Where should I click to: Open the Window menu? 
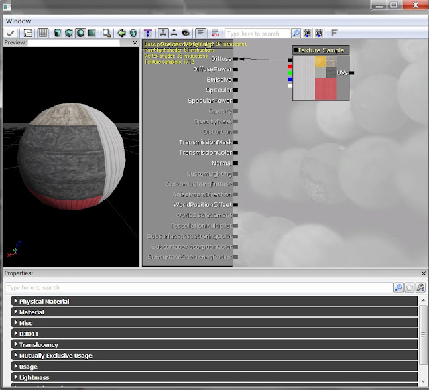pos(18,21)
